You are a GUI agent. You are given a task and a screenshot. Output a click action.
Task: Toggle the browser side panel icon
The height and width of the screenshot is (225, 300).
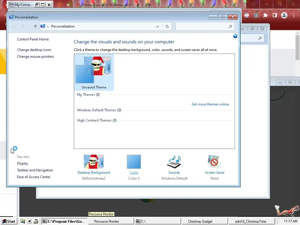275,15
